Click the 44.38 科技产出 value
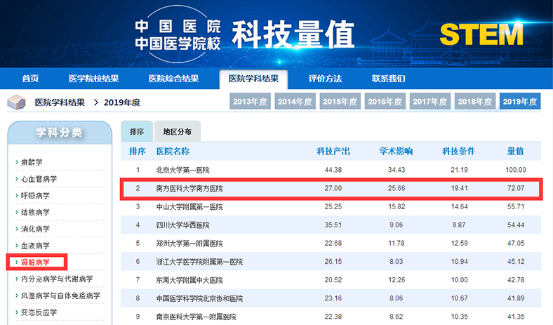Image resolution: width=553 pixels, height=325 pixels. (333, 170)
